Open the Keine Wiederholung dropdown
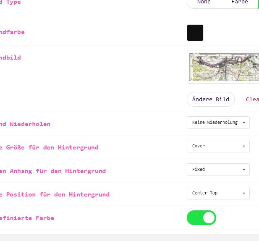This screenshot has width=259, height=241. pyautogui.click(x=218, y=123)
